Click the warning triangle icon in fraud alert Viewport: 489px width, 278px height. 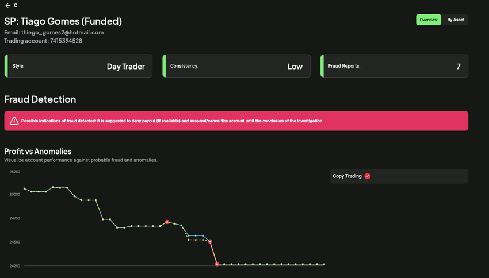pos(14,121)
